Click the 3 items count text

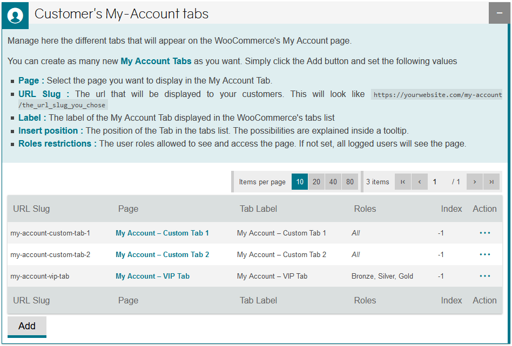[x=378, y=182]
